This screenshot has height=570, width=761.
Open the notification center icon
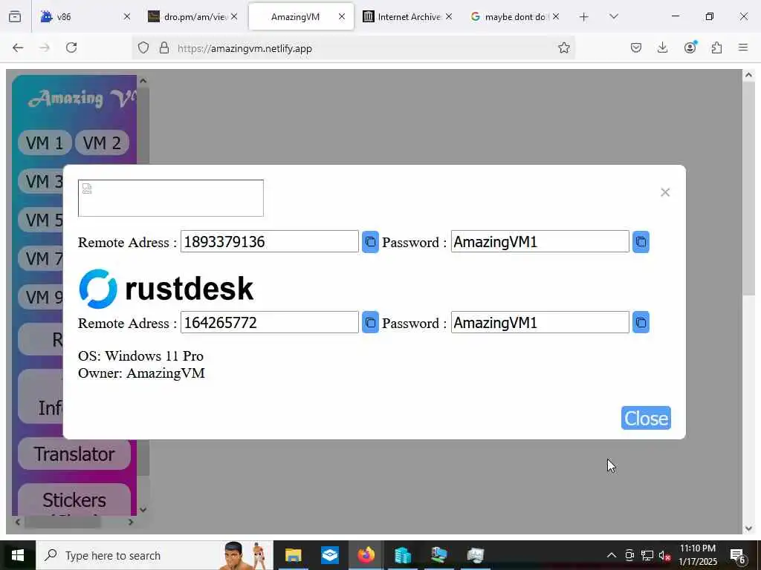737,555
